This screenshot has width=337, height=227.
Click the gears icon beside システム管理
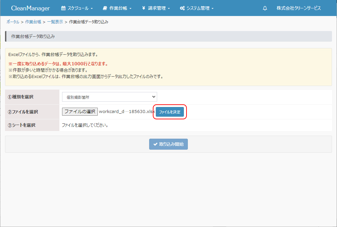point(182,8)
